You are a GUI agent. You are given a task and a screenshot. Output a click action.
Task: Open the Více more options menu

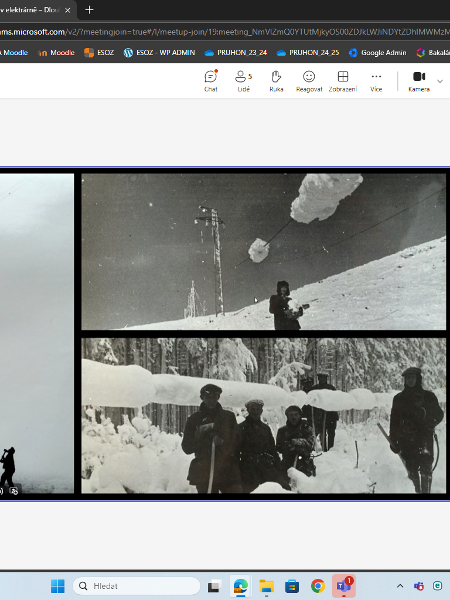(376, 81)
